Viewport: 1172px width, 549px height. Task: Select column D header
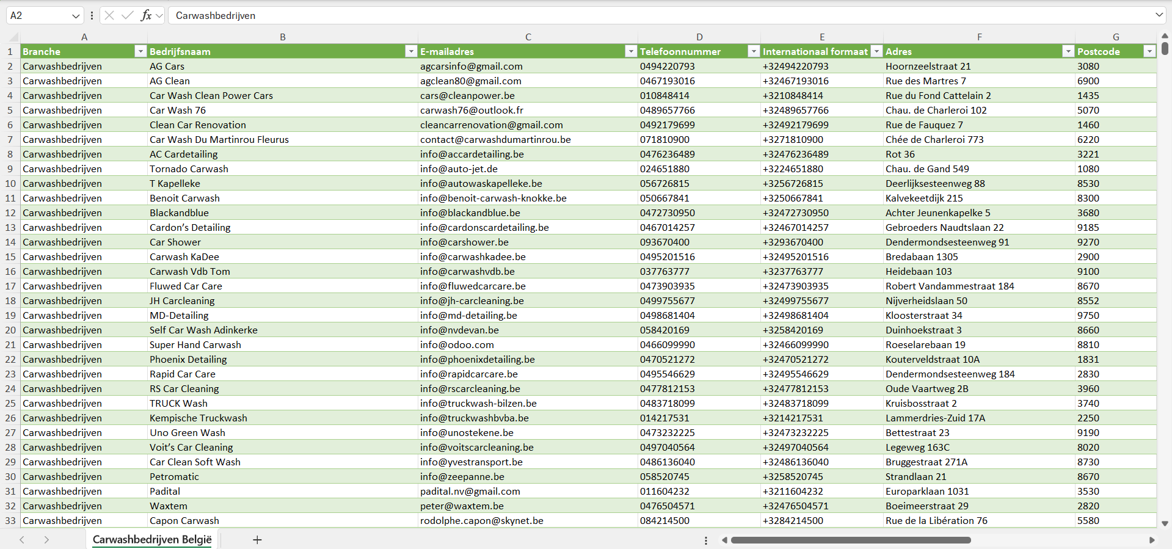[x=699, y=37]
